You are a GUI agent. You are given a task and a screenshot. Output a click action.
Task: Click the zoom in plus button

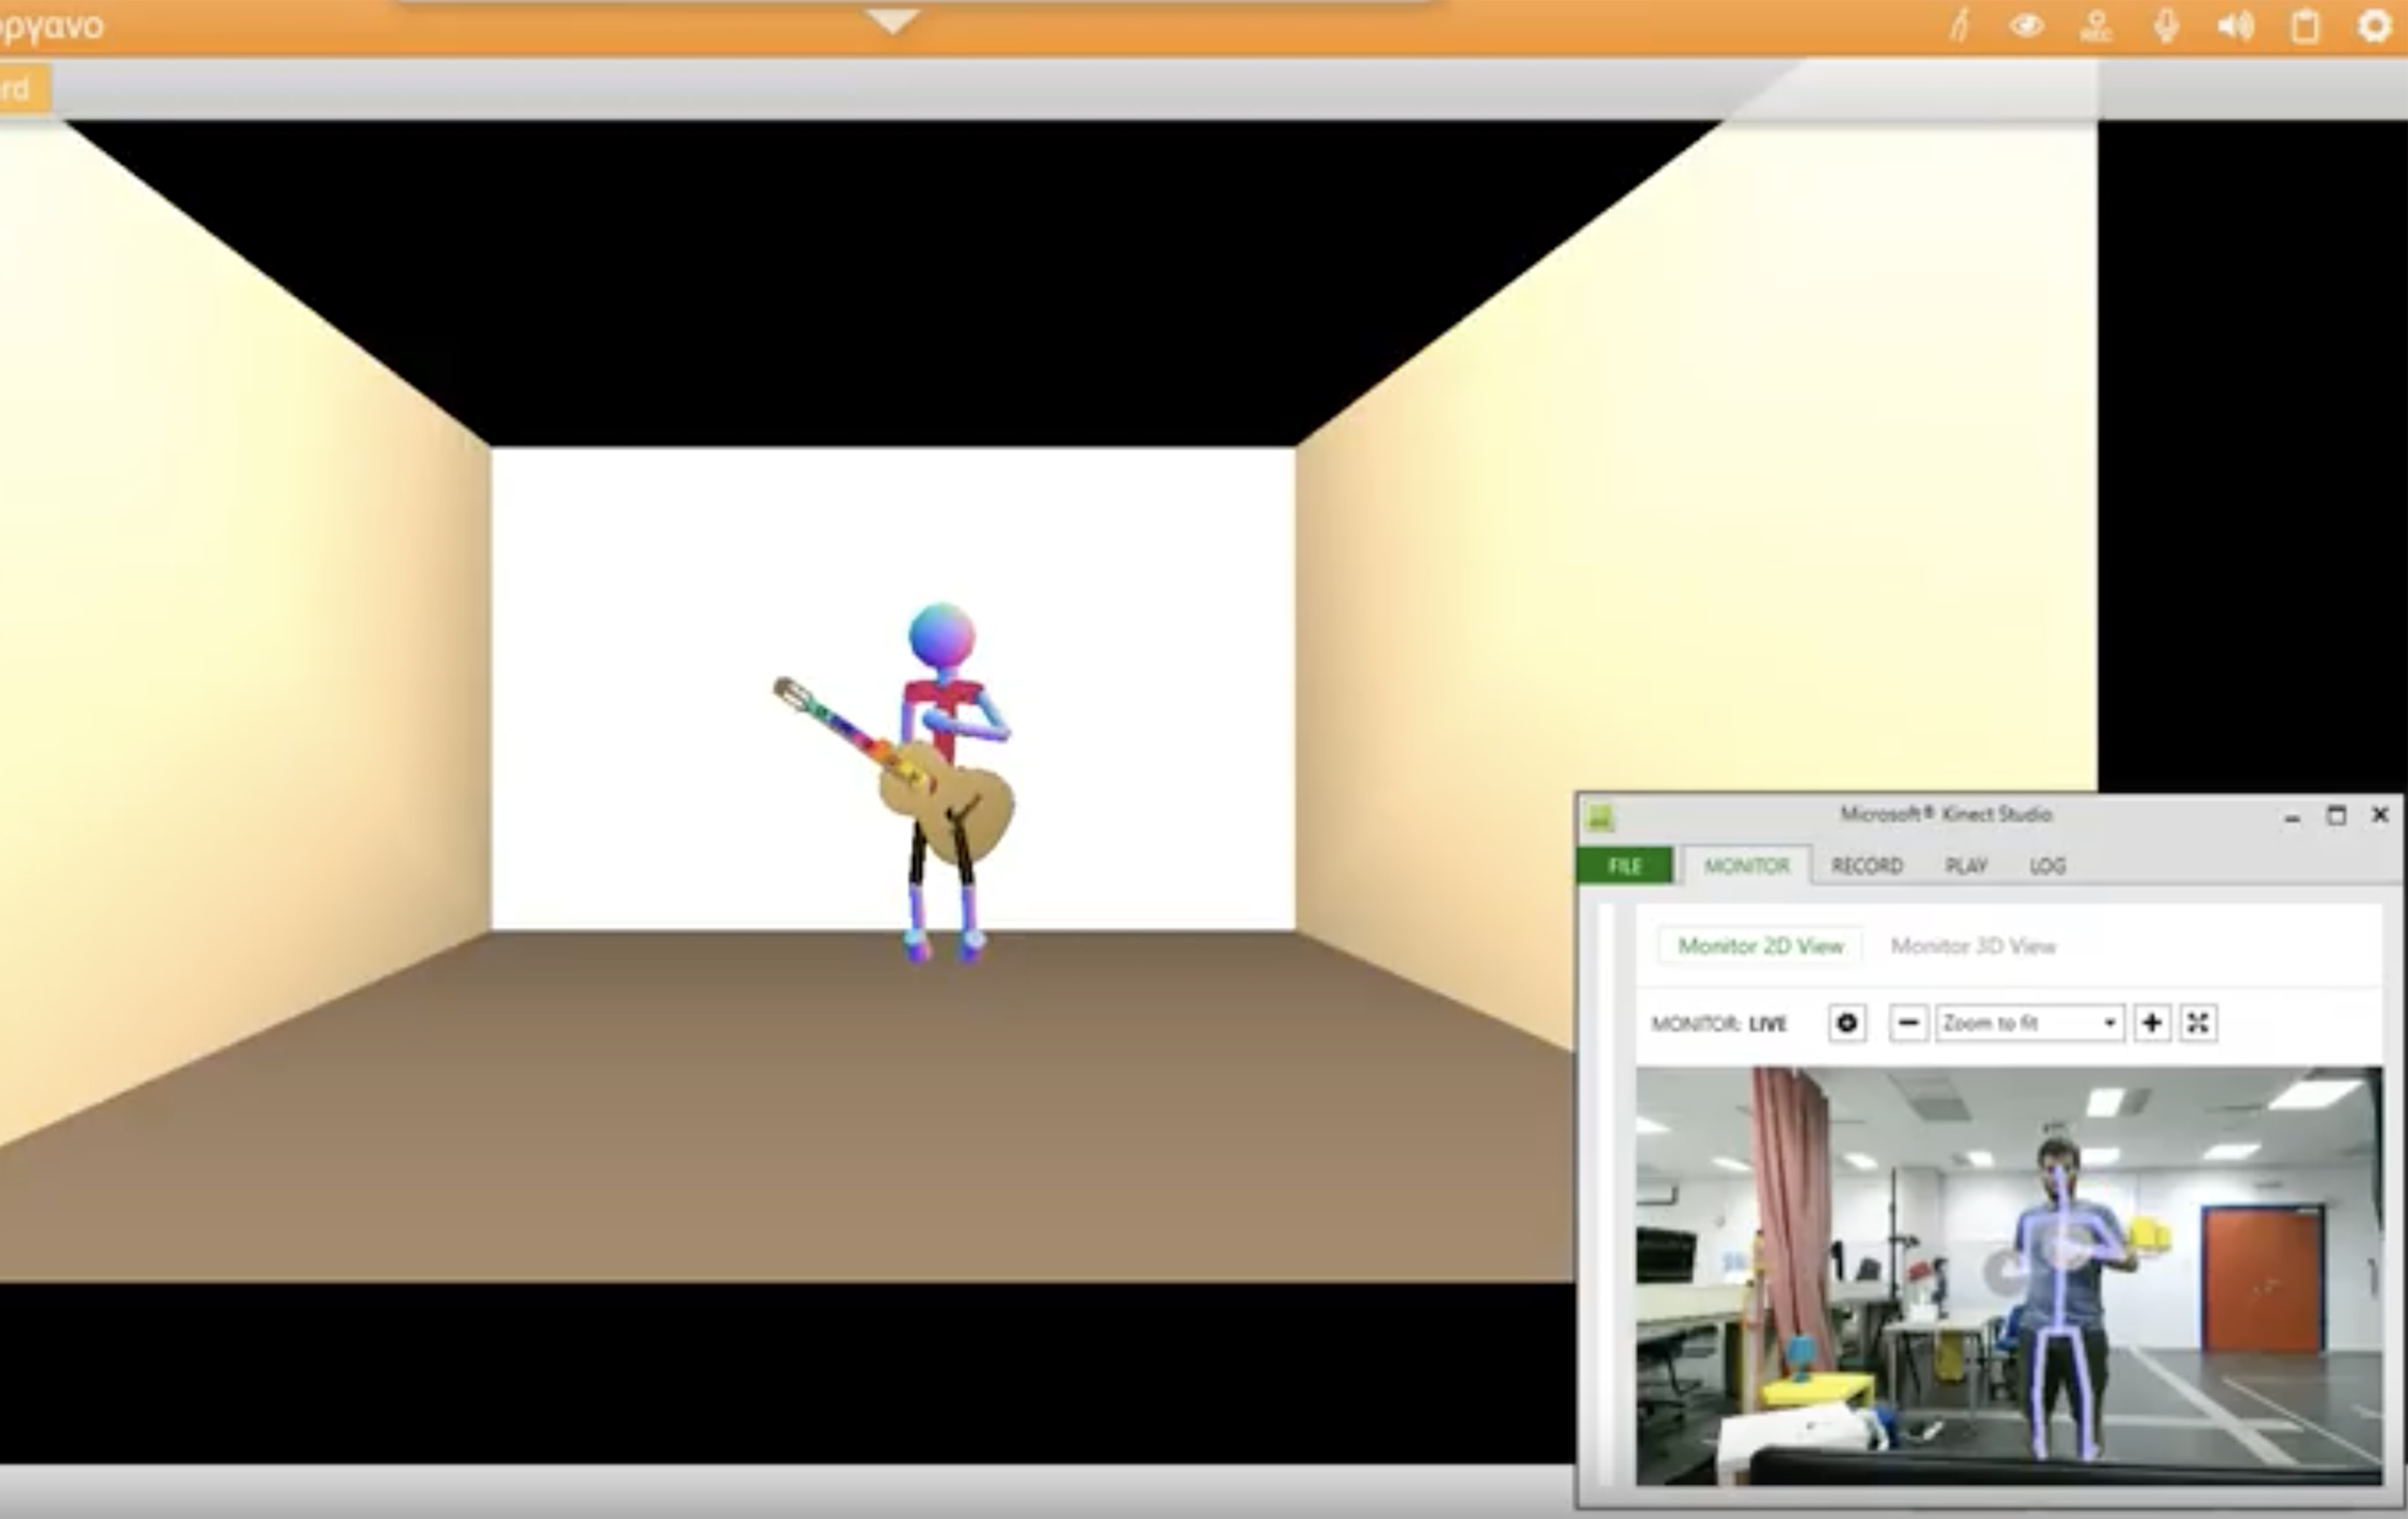tap(2152, 1022)
